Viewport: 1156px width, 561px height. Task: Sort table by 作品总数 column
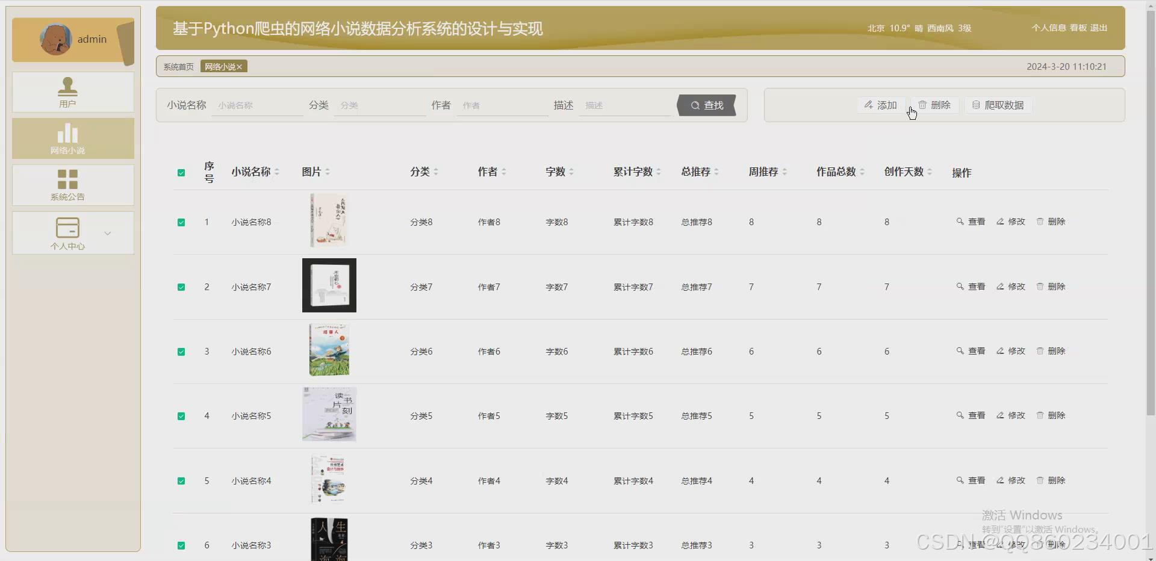tap(862, 172)
